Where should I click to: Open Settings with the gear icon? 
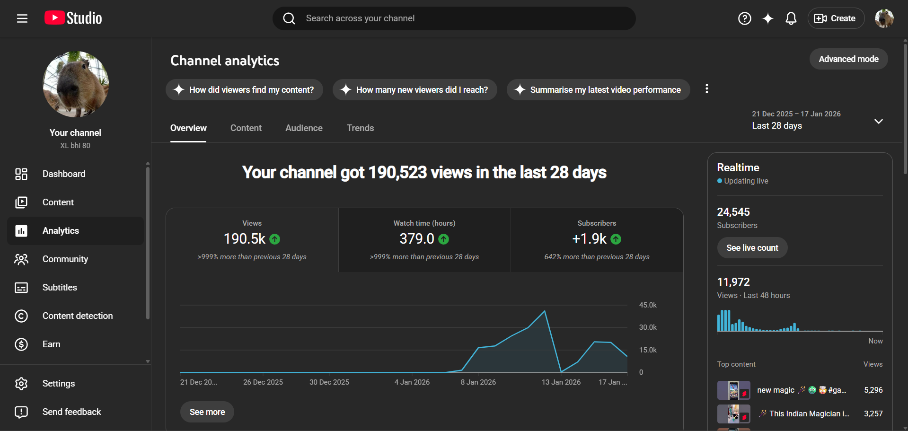click(58, 384)
